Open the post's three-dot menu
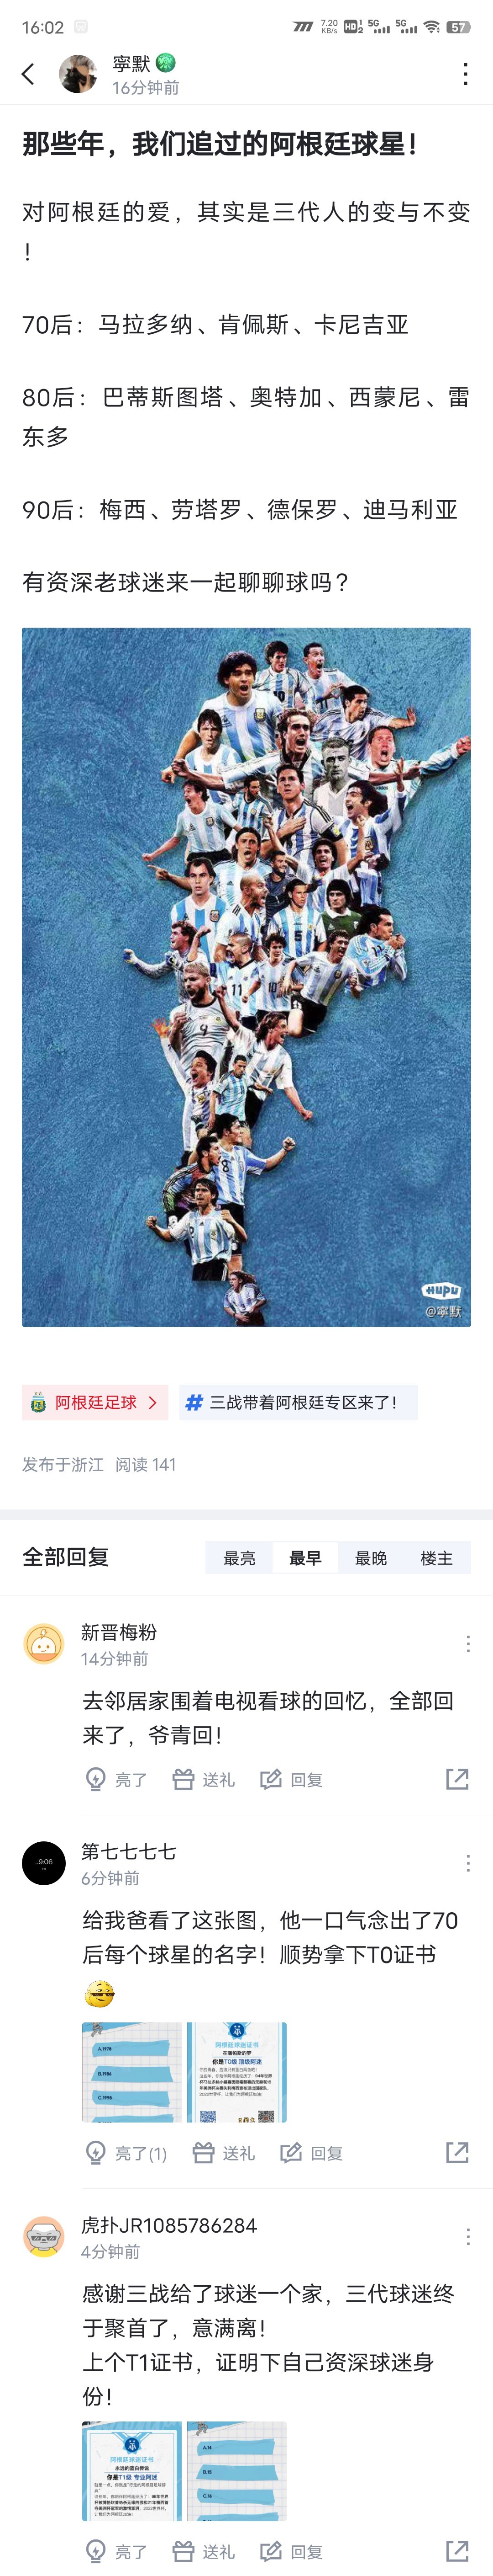 coord(465,74)
